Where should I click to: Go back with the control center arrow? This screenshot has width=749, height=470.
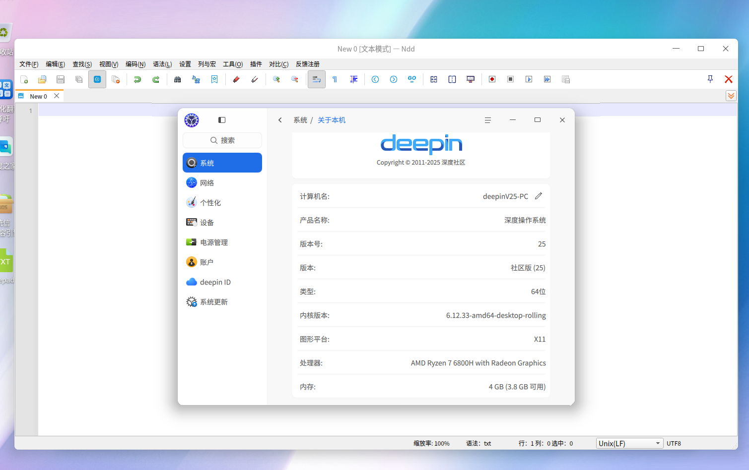[x=280, y=120]
